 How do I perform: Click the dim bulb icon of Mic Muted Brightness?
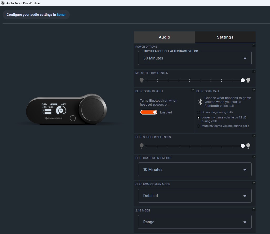[142, 80]
